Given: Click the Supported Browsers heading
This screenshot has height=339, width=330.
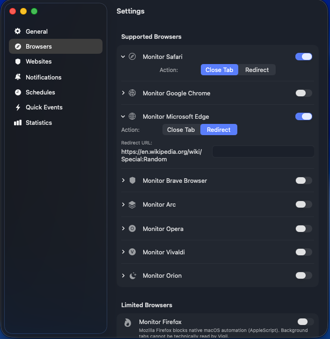Looking at the screenshot, I should coord(151,37).
